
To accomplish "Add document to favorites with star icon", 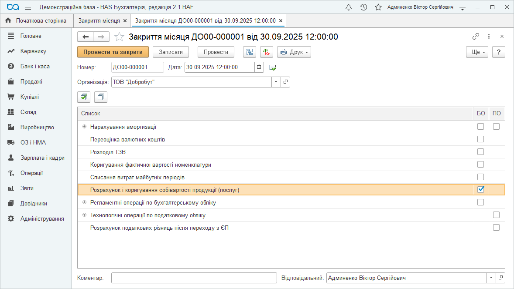I will 119,37.
